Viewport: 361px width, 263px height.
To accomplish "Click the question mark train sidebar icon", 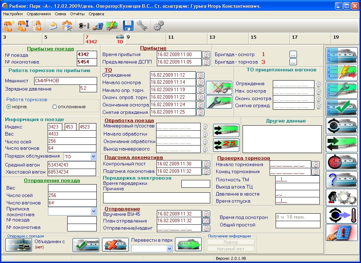I will click(342, 179).
